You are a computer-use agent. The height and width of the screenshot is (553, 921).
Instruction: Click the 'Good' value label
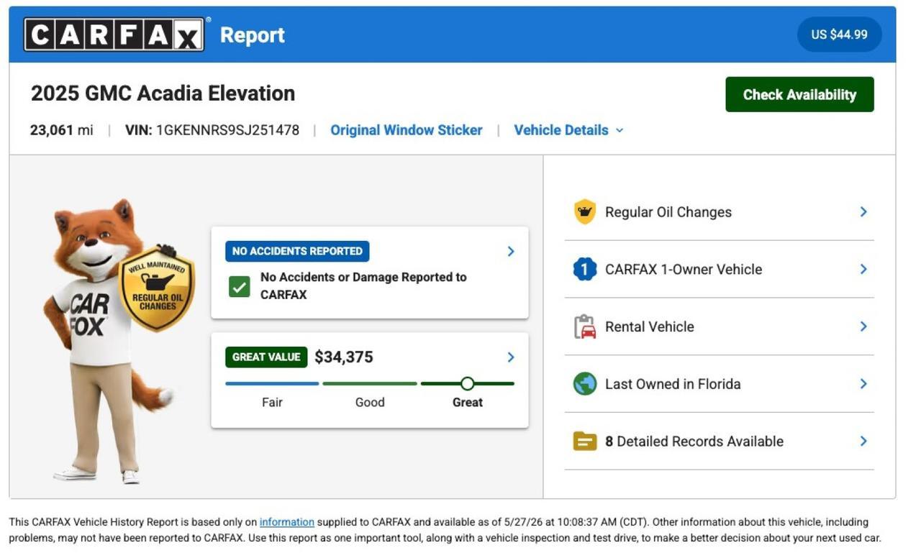(x=370, y=403)
